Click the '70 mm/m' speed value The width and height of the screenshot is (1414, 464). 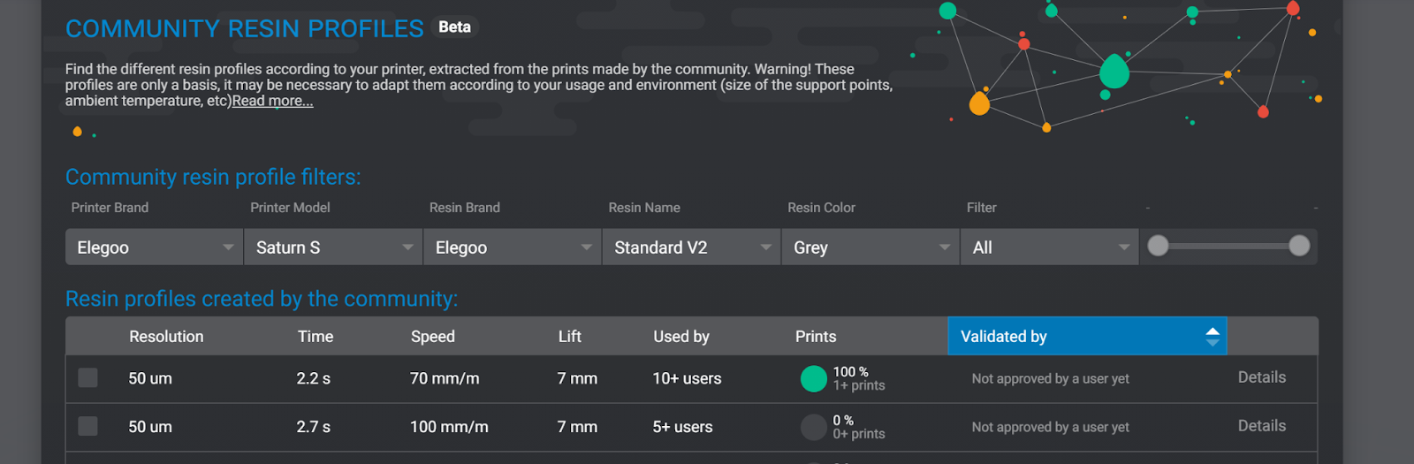coord(445,378)
